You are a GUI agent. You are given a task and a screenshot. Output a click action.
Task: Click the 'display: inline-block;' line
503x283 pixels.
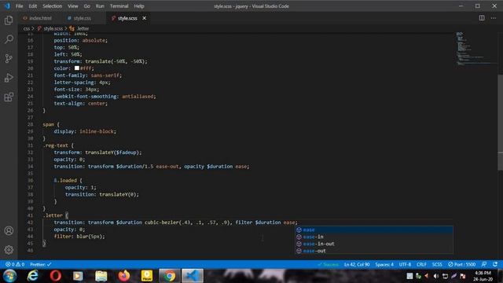(x=85, y=131)
